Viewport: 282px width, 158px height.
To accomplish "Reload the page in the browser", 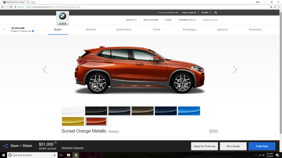I will tap(11, 7).
